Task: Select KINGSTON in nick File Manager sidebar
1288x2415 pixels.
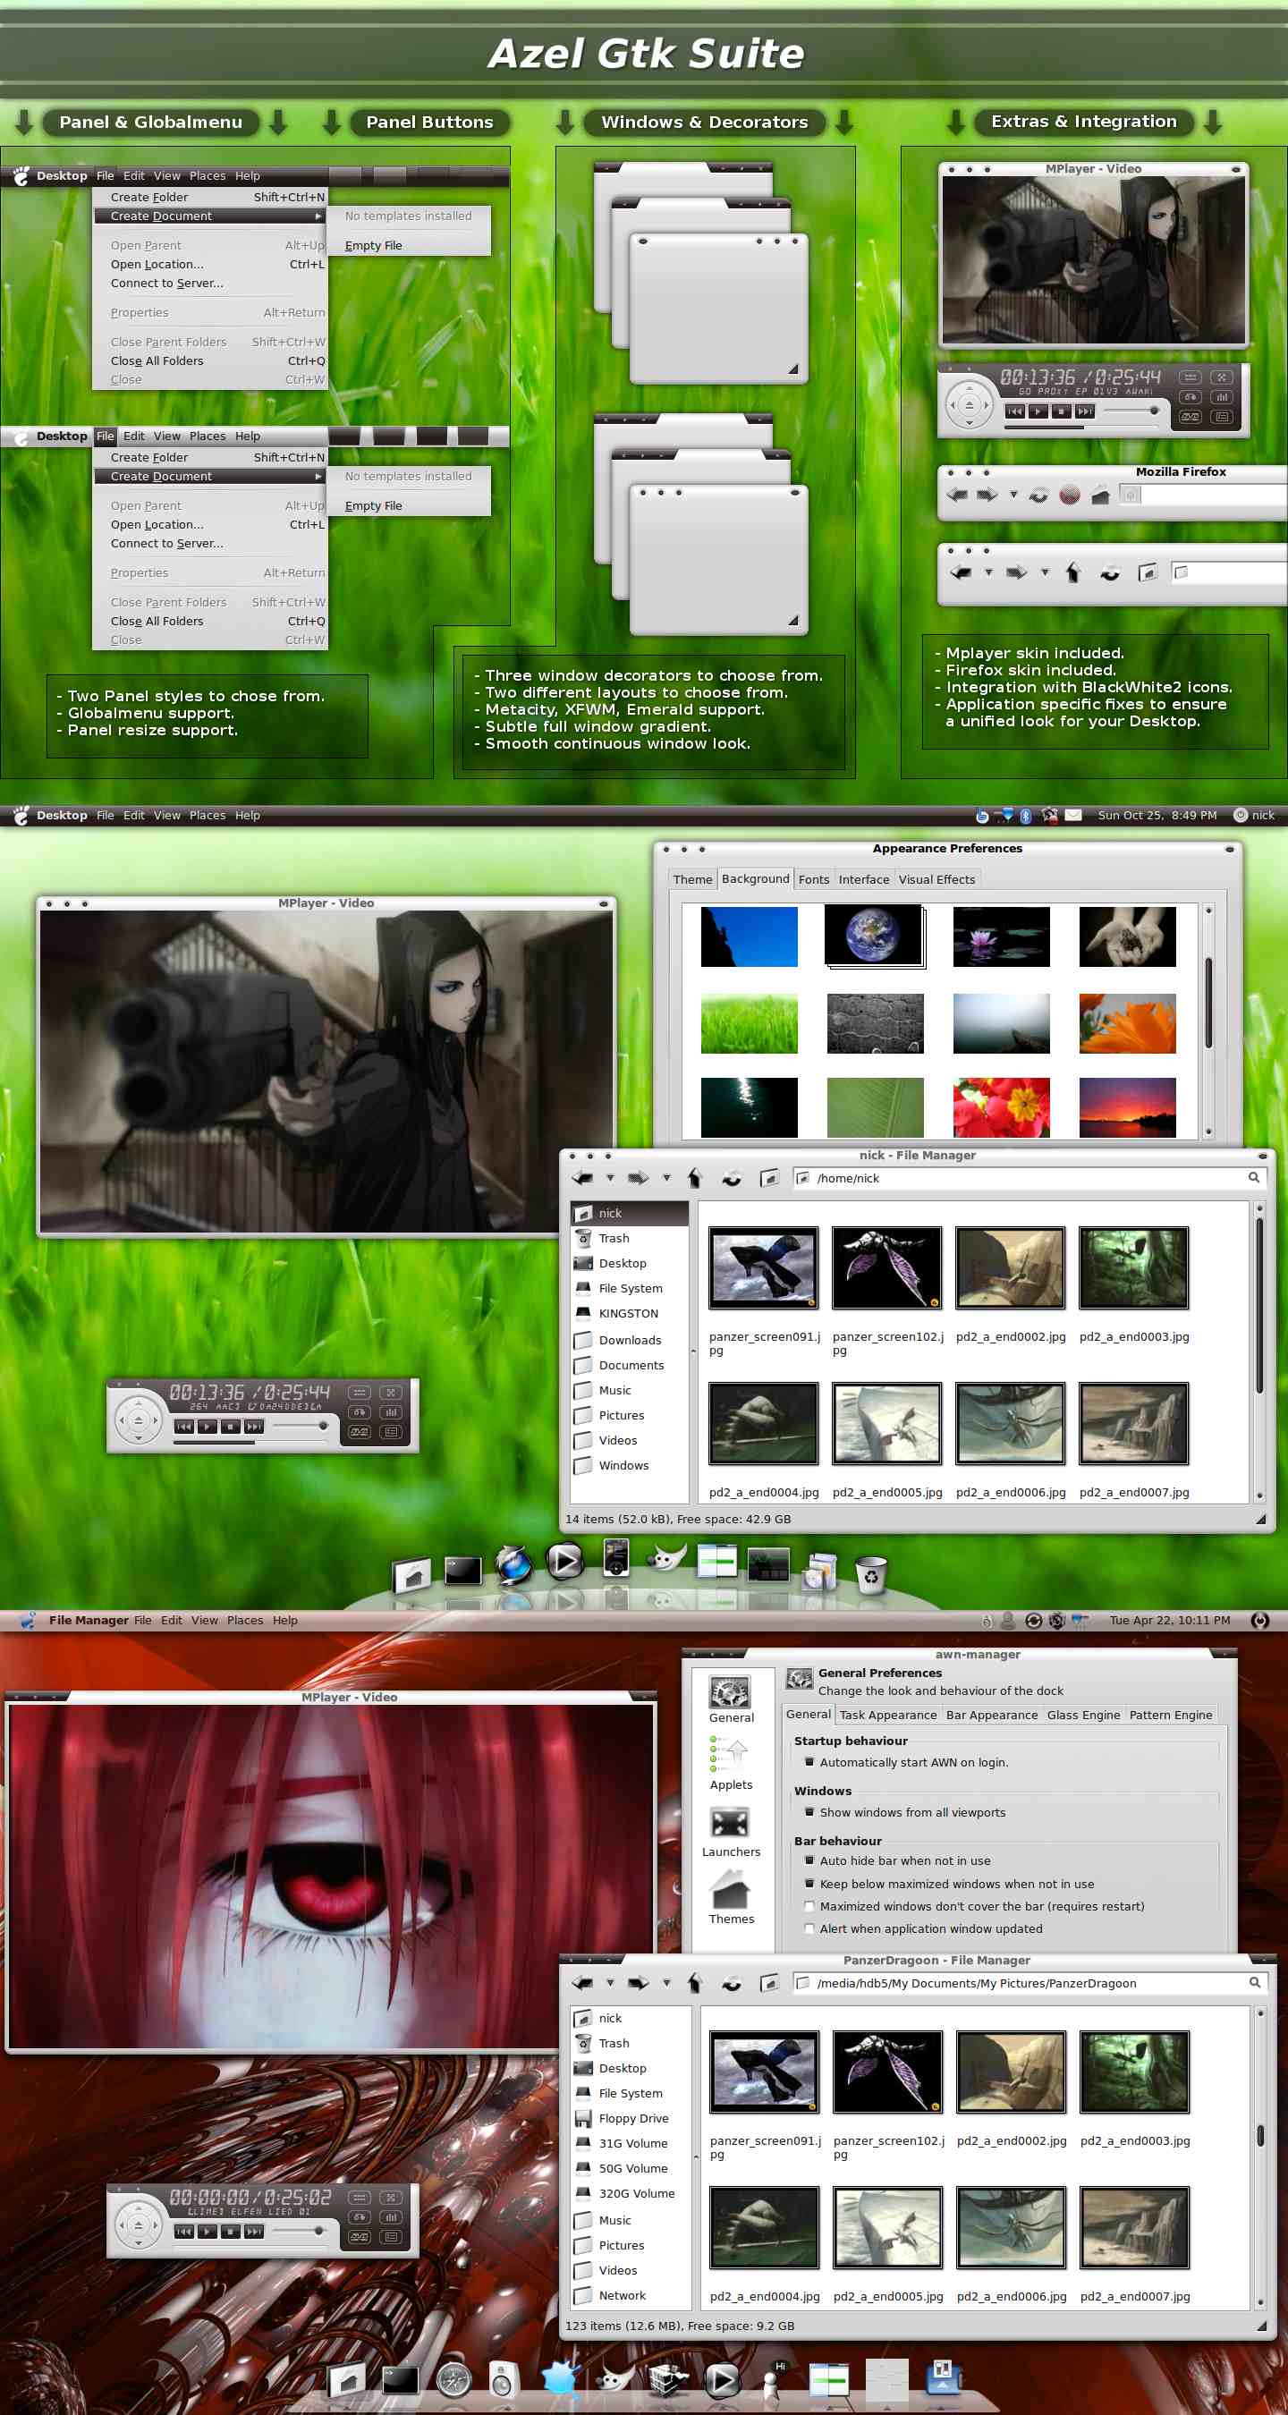Action: point(629,1313)
